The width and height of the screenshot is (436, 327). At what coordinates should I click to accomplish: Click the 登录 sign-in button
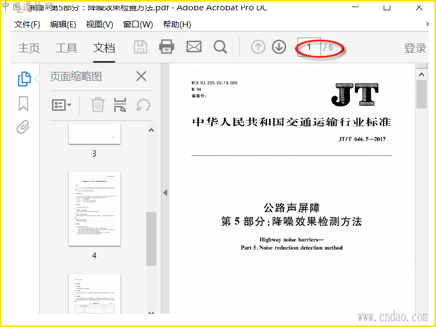click(x=415, y=48)
